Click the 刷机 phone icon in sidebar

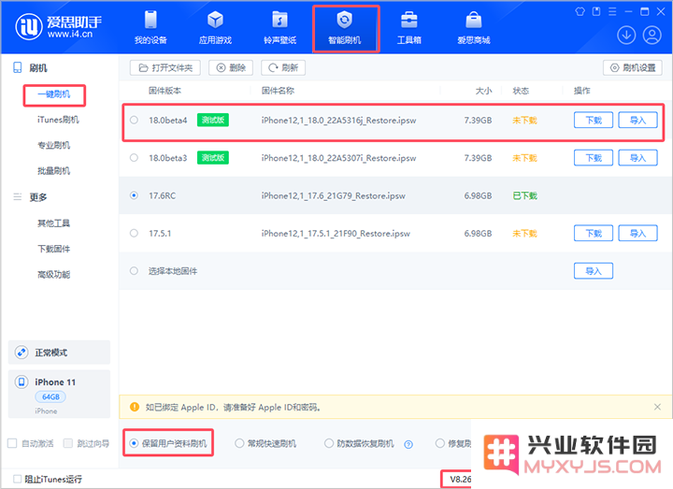click(x=17, y=68)
